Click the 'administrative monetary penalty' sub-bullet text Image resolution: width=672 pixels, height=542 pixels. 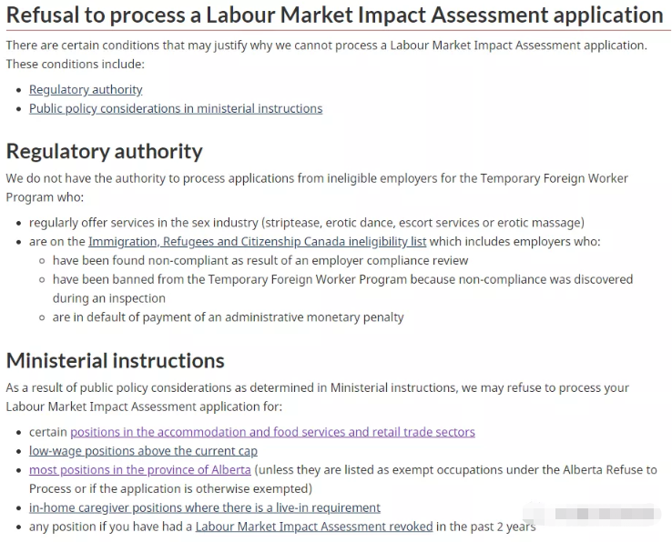click(x=228, y=317)
